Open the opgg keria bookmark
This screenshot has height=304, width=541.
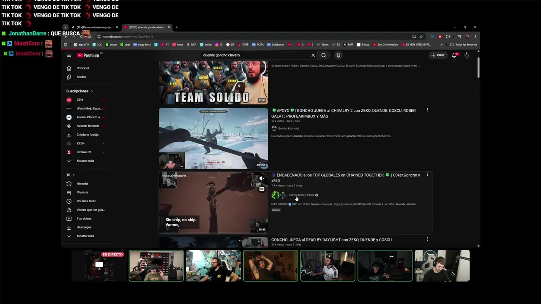click(142, 45)
